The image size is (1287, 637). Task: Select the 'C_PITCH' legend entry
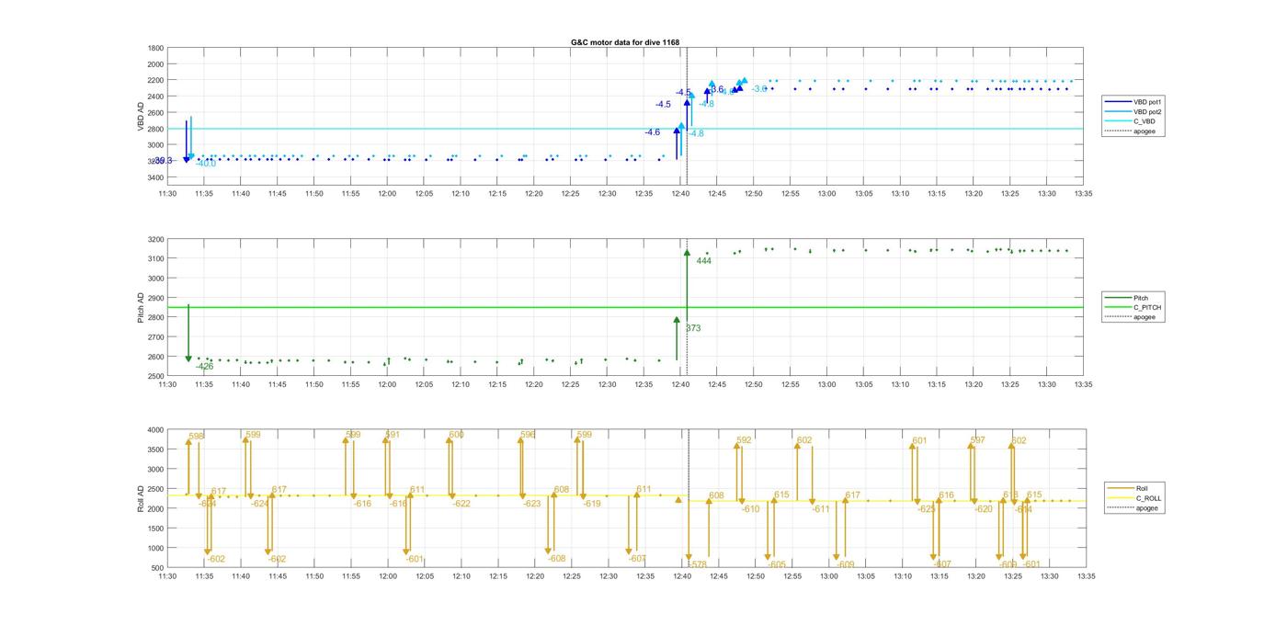click(1133, 307)
